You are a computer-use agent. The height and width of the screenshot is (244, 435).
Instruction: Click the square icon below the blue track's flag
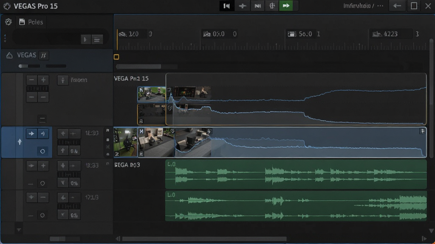pos(107,140)
